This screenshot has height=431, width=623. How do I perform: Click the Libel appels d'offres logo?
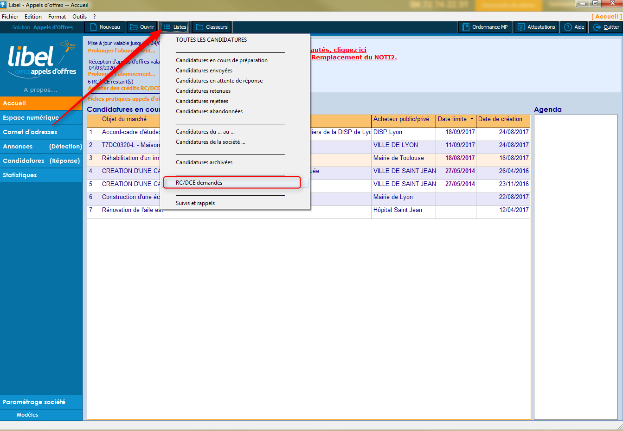tap(42, 59)
